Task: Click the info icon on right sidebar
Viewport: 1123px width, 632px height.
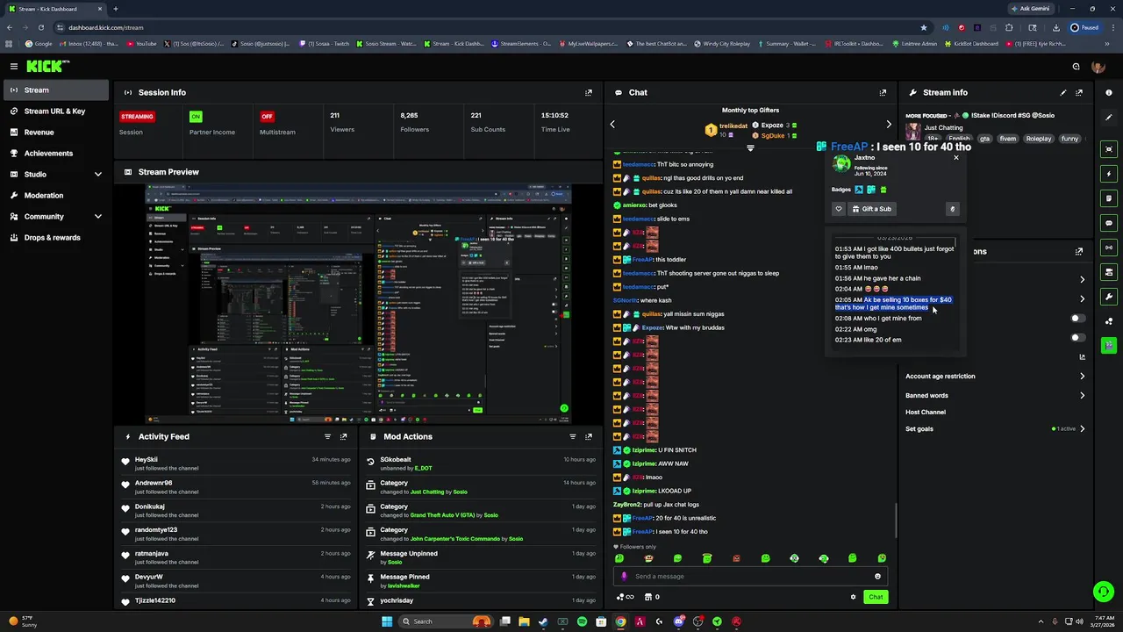Action: 1109,92
